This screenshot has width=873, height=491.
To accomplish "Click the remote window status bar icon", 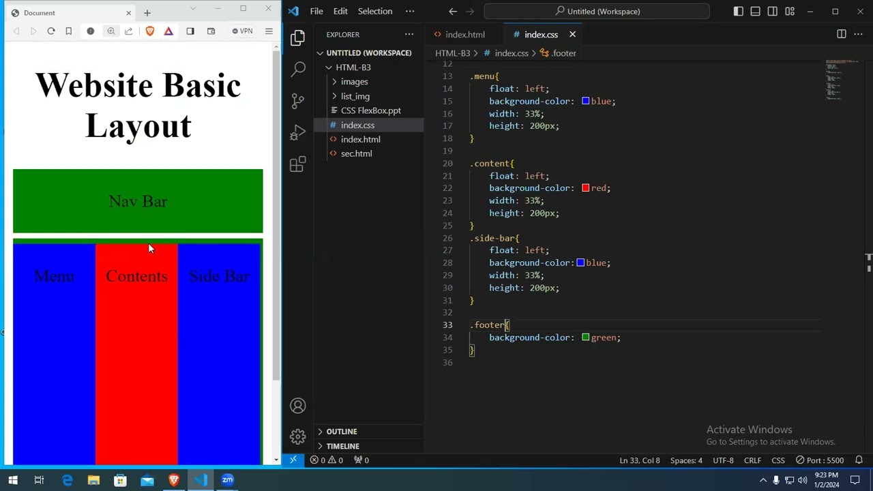I will (x=293, y=460).
